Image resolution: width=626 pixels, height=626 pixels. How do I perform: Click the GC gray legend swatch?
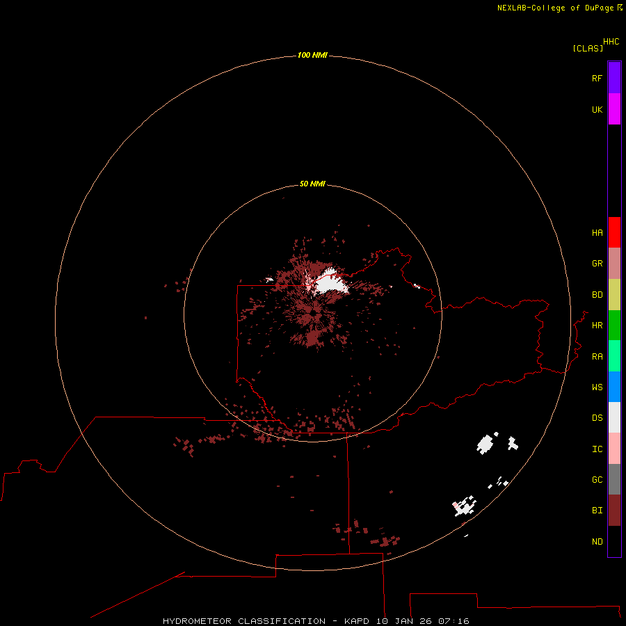[x=614, y=479]
